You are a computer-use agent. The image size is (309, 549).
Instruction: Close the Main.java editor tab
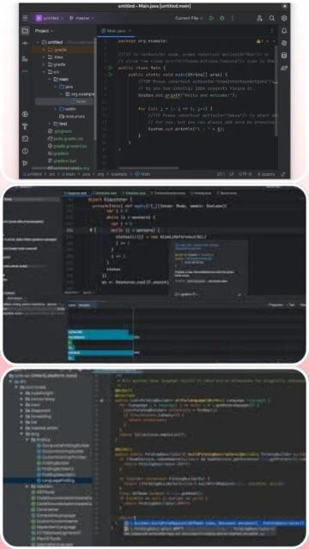pos(130,31)
